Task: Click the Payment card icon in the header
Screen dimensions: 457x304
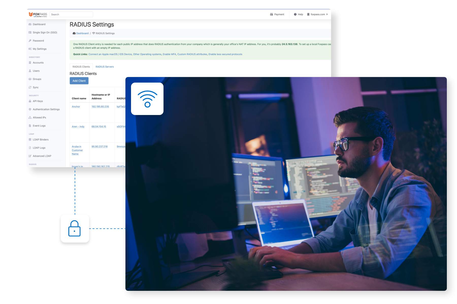Action: click(271, 14)
